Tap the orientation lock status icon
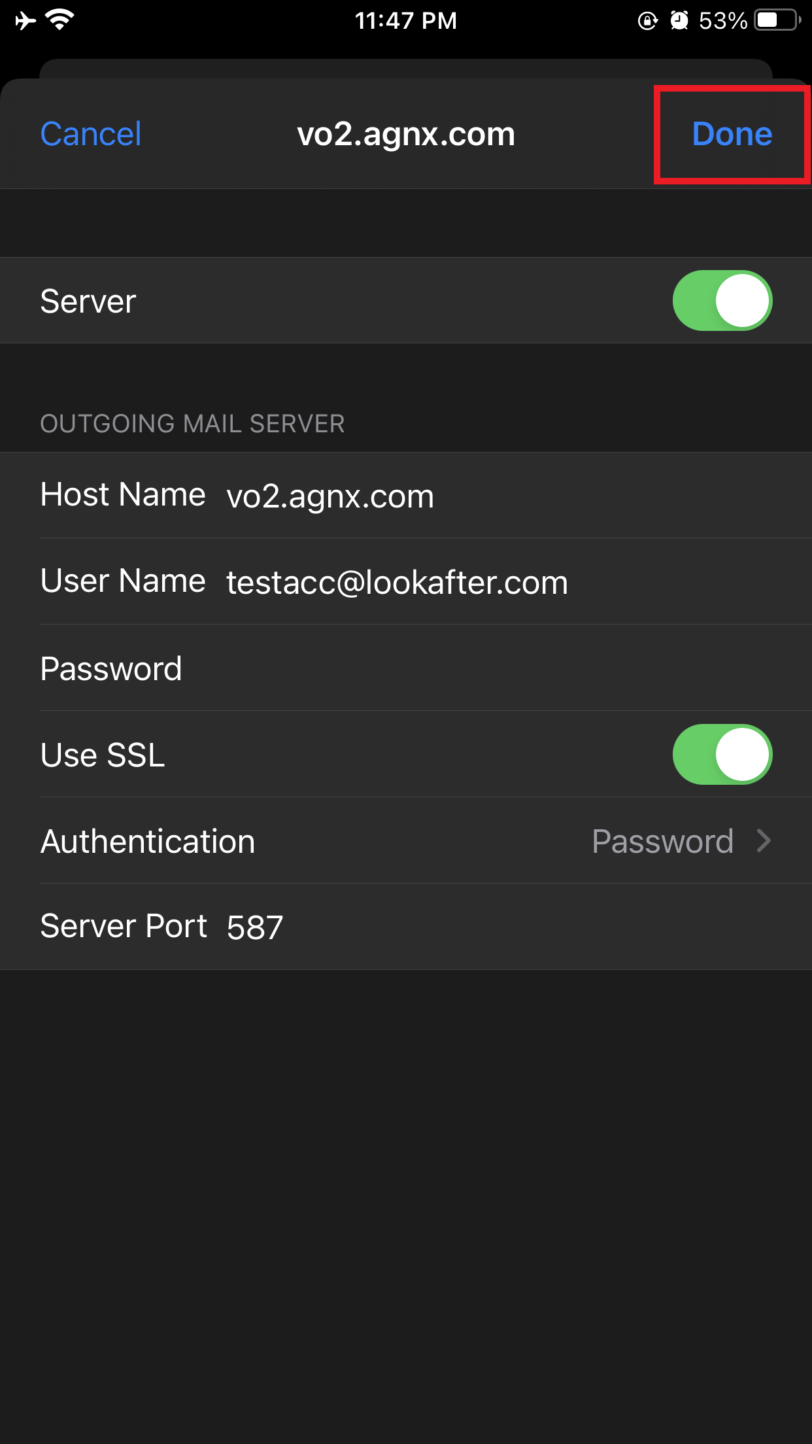The image size is (812, 1444). coord(647,21)
